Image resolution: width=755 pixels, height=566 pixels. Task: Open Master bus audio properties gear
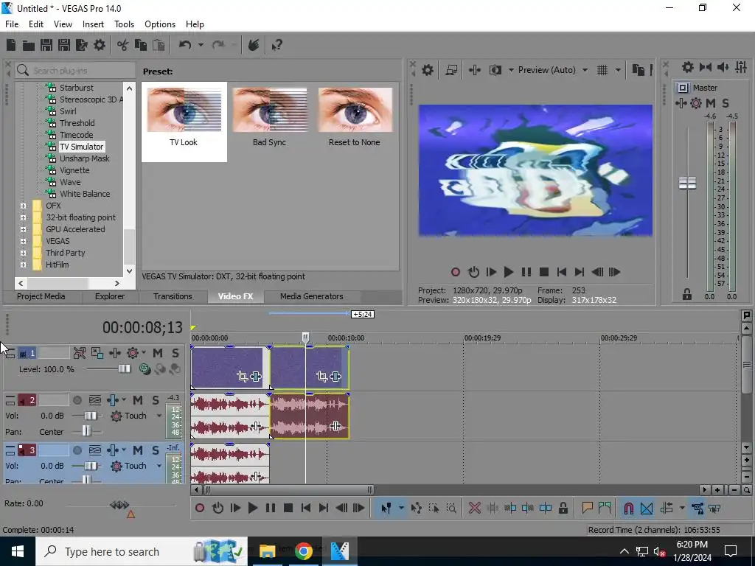[x=688, y=67]
